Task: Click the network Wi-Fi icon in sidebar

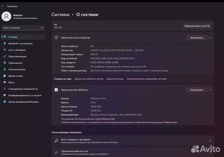Action: click(5, 50)
